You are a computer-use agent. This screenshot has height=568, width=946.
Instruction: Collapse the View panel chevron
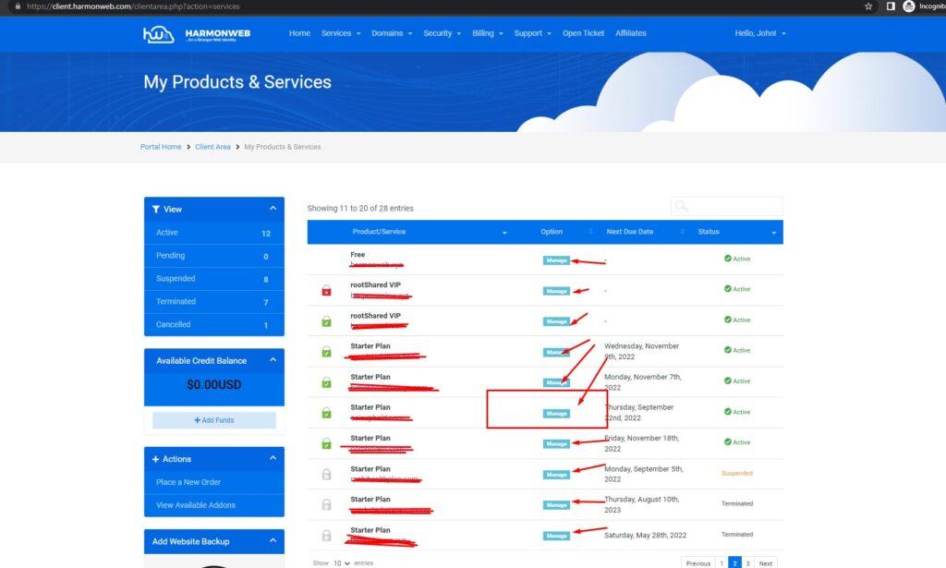pos(273,210)
